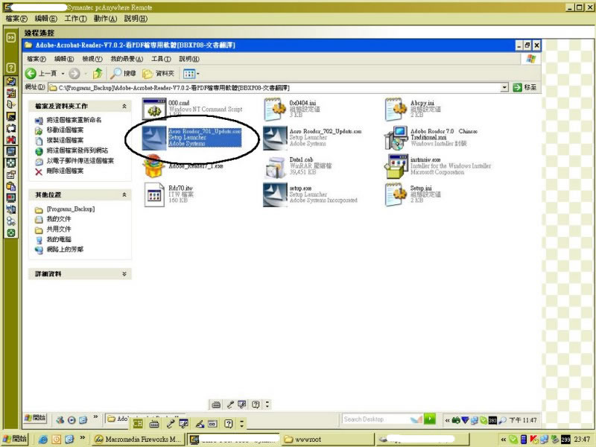Screen dimensions: 596x447
Task: Open 我的電腦 in other places
Action: tap(59, 239)
